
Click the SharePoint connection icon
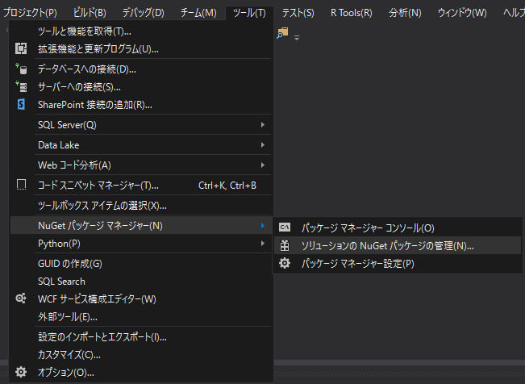21,104
